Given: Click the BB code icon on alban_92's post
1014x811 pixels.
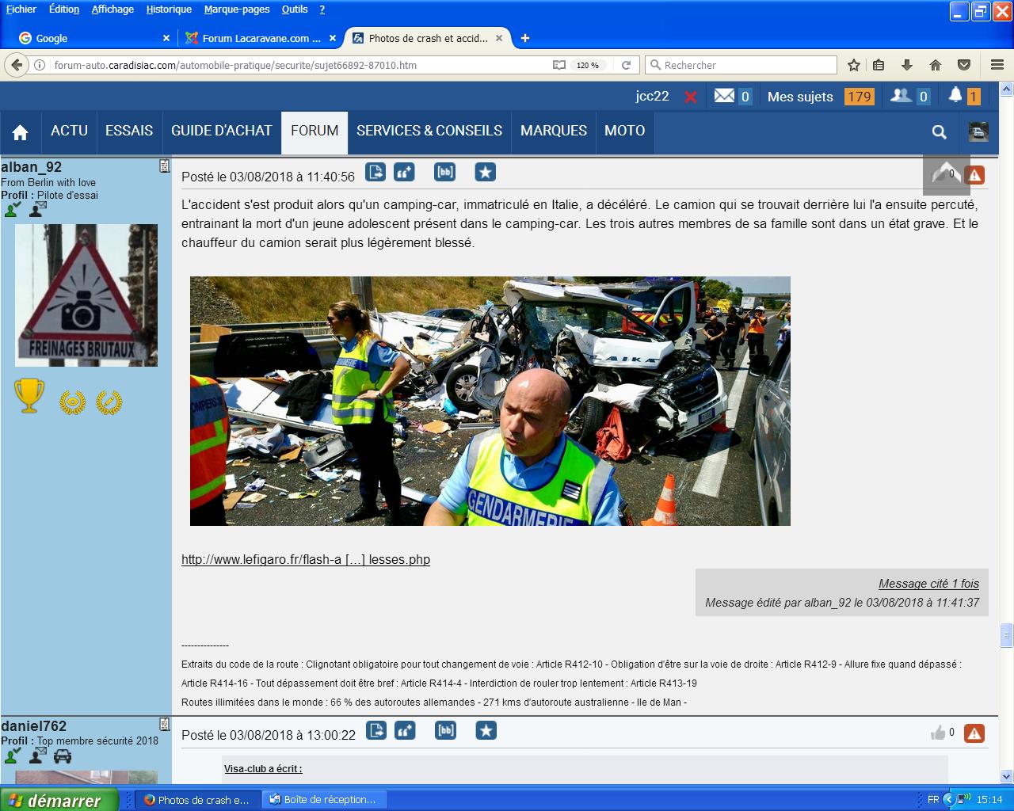Looking at the screenshot, I should [445, 172].
